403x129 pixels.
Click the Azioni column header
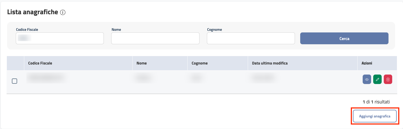point(367,63)
